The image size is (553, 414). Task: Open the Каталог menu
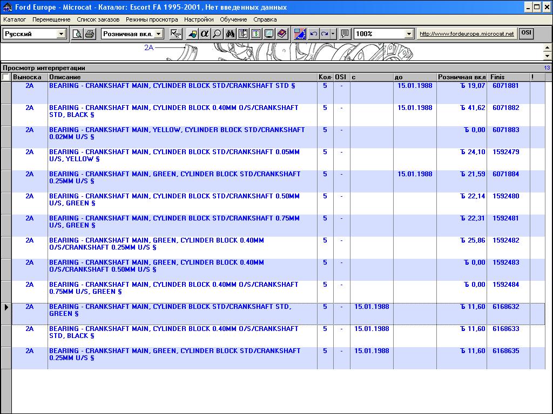point(15,19)
